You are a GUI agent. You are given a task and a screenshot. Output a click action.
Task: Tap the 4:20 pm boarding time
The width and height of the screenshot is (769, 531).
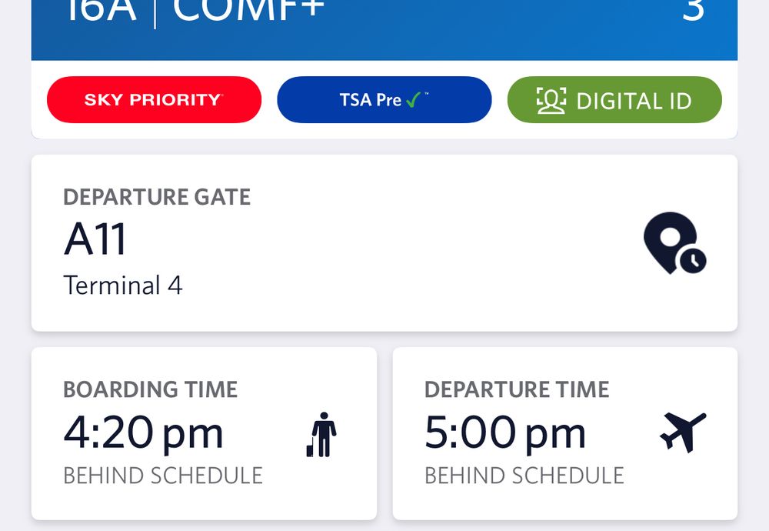(143, 432)
